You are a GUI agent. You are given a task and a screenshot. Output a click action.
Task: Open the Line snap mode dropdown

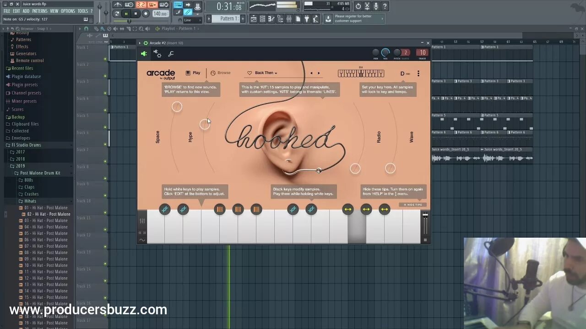192,20
